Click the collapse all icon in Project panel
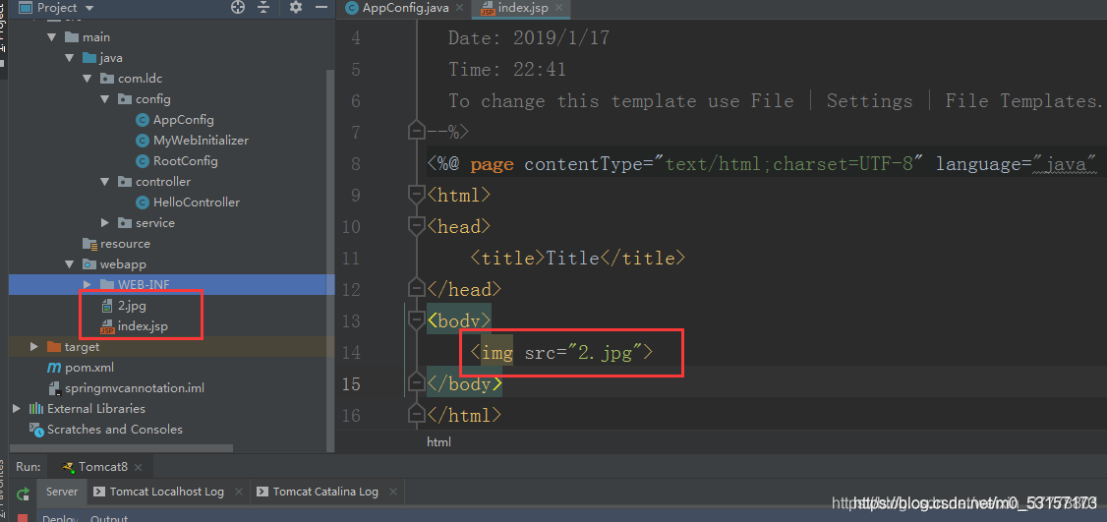This screenshot has height=522, width=1107. (263, 7)
